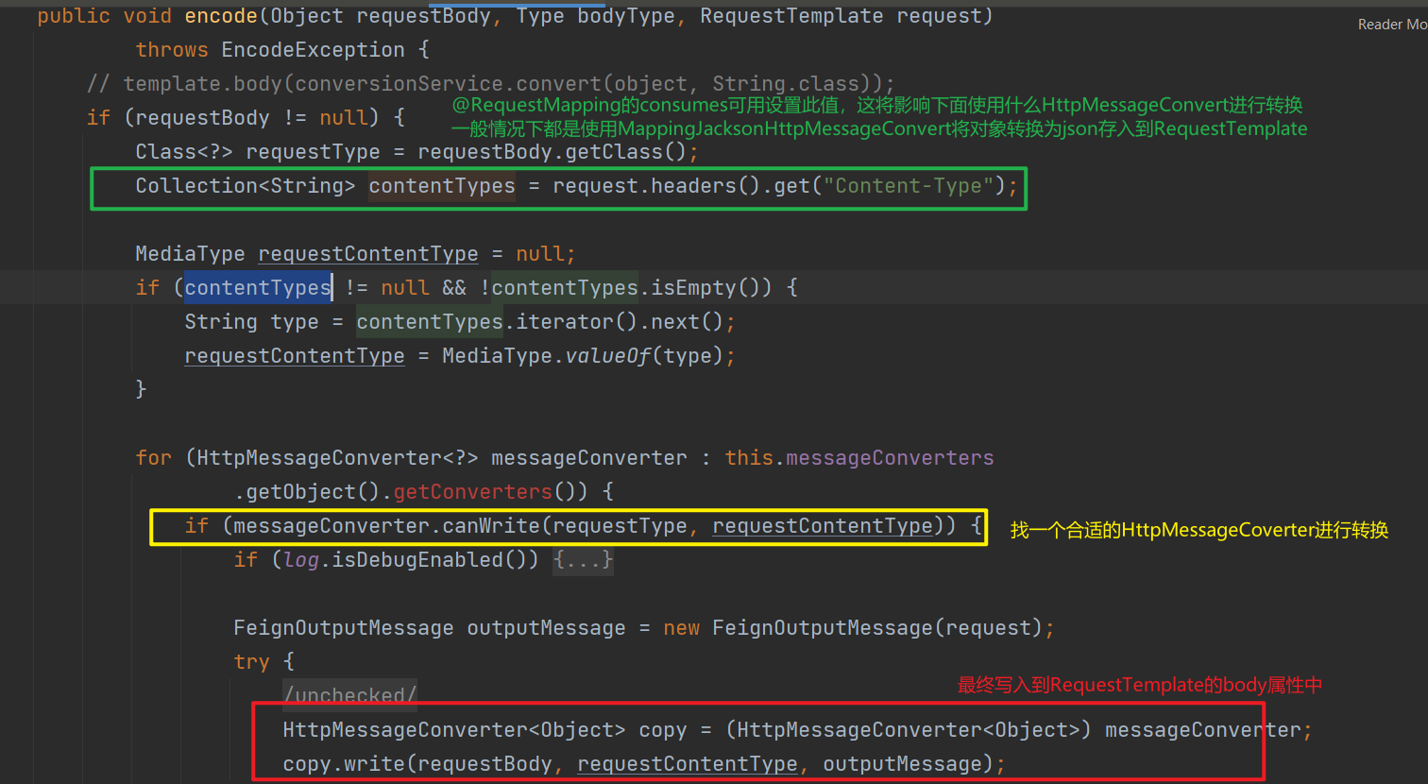Click the messageConverters field after this.
1428x784 pixels.
[x=890, y=458]
